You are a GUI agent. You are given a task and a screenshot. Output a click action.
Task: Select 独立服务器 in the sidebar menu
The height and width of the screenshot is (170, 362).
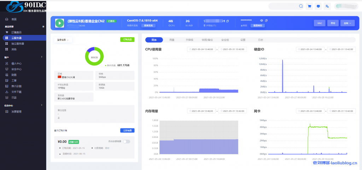pos(18,43)
